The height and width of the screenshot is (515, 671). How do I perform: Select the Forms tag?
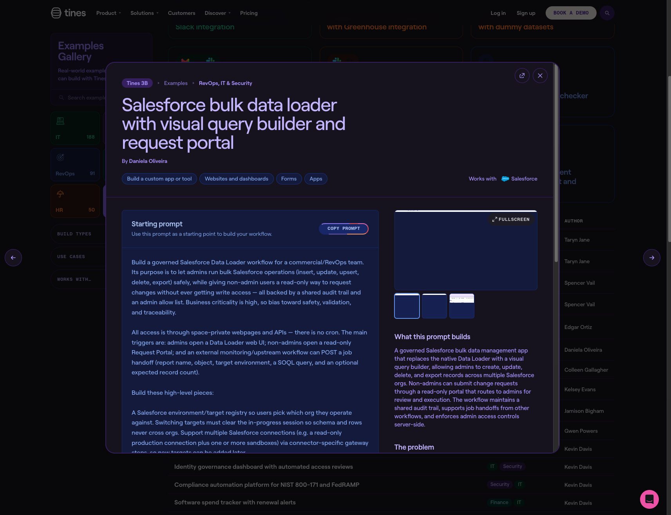289,179
